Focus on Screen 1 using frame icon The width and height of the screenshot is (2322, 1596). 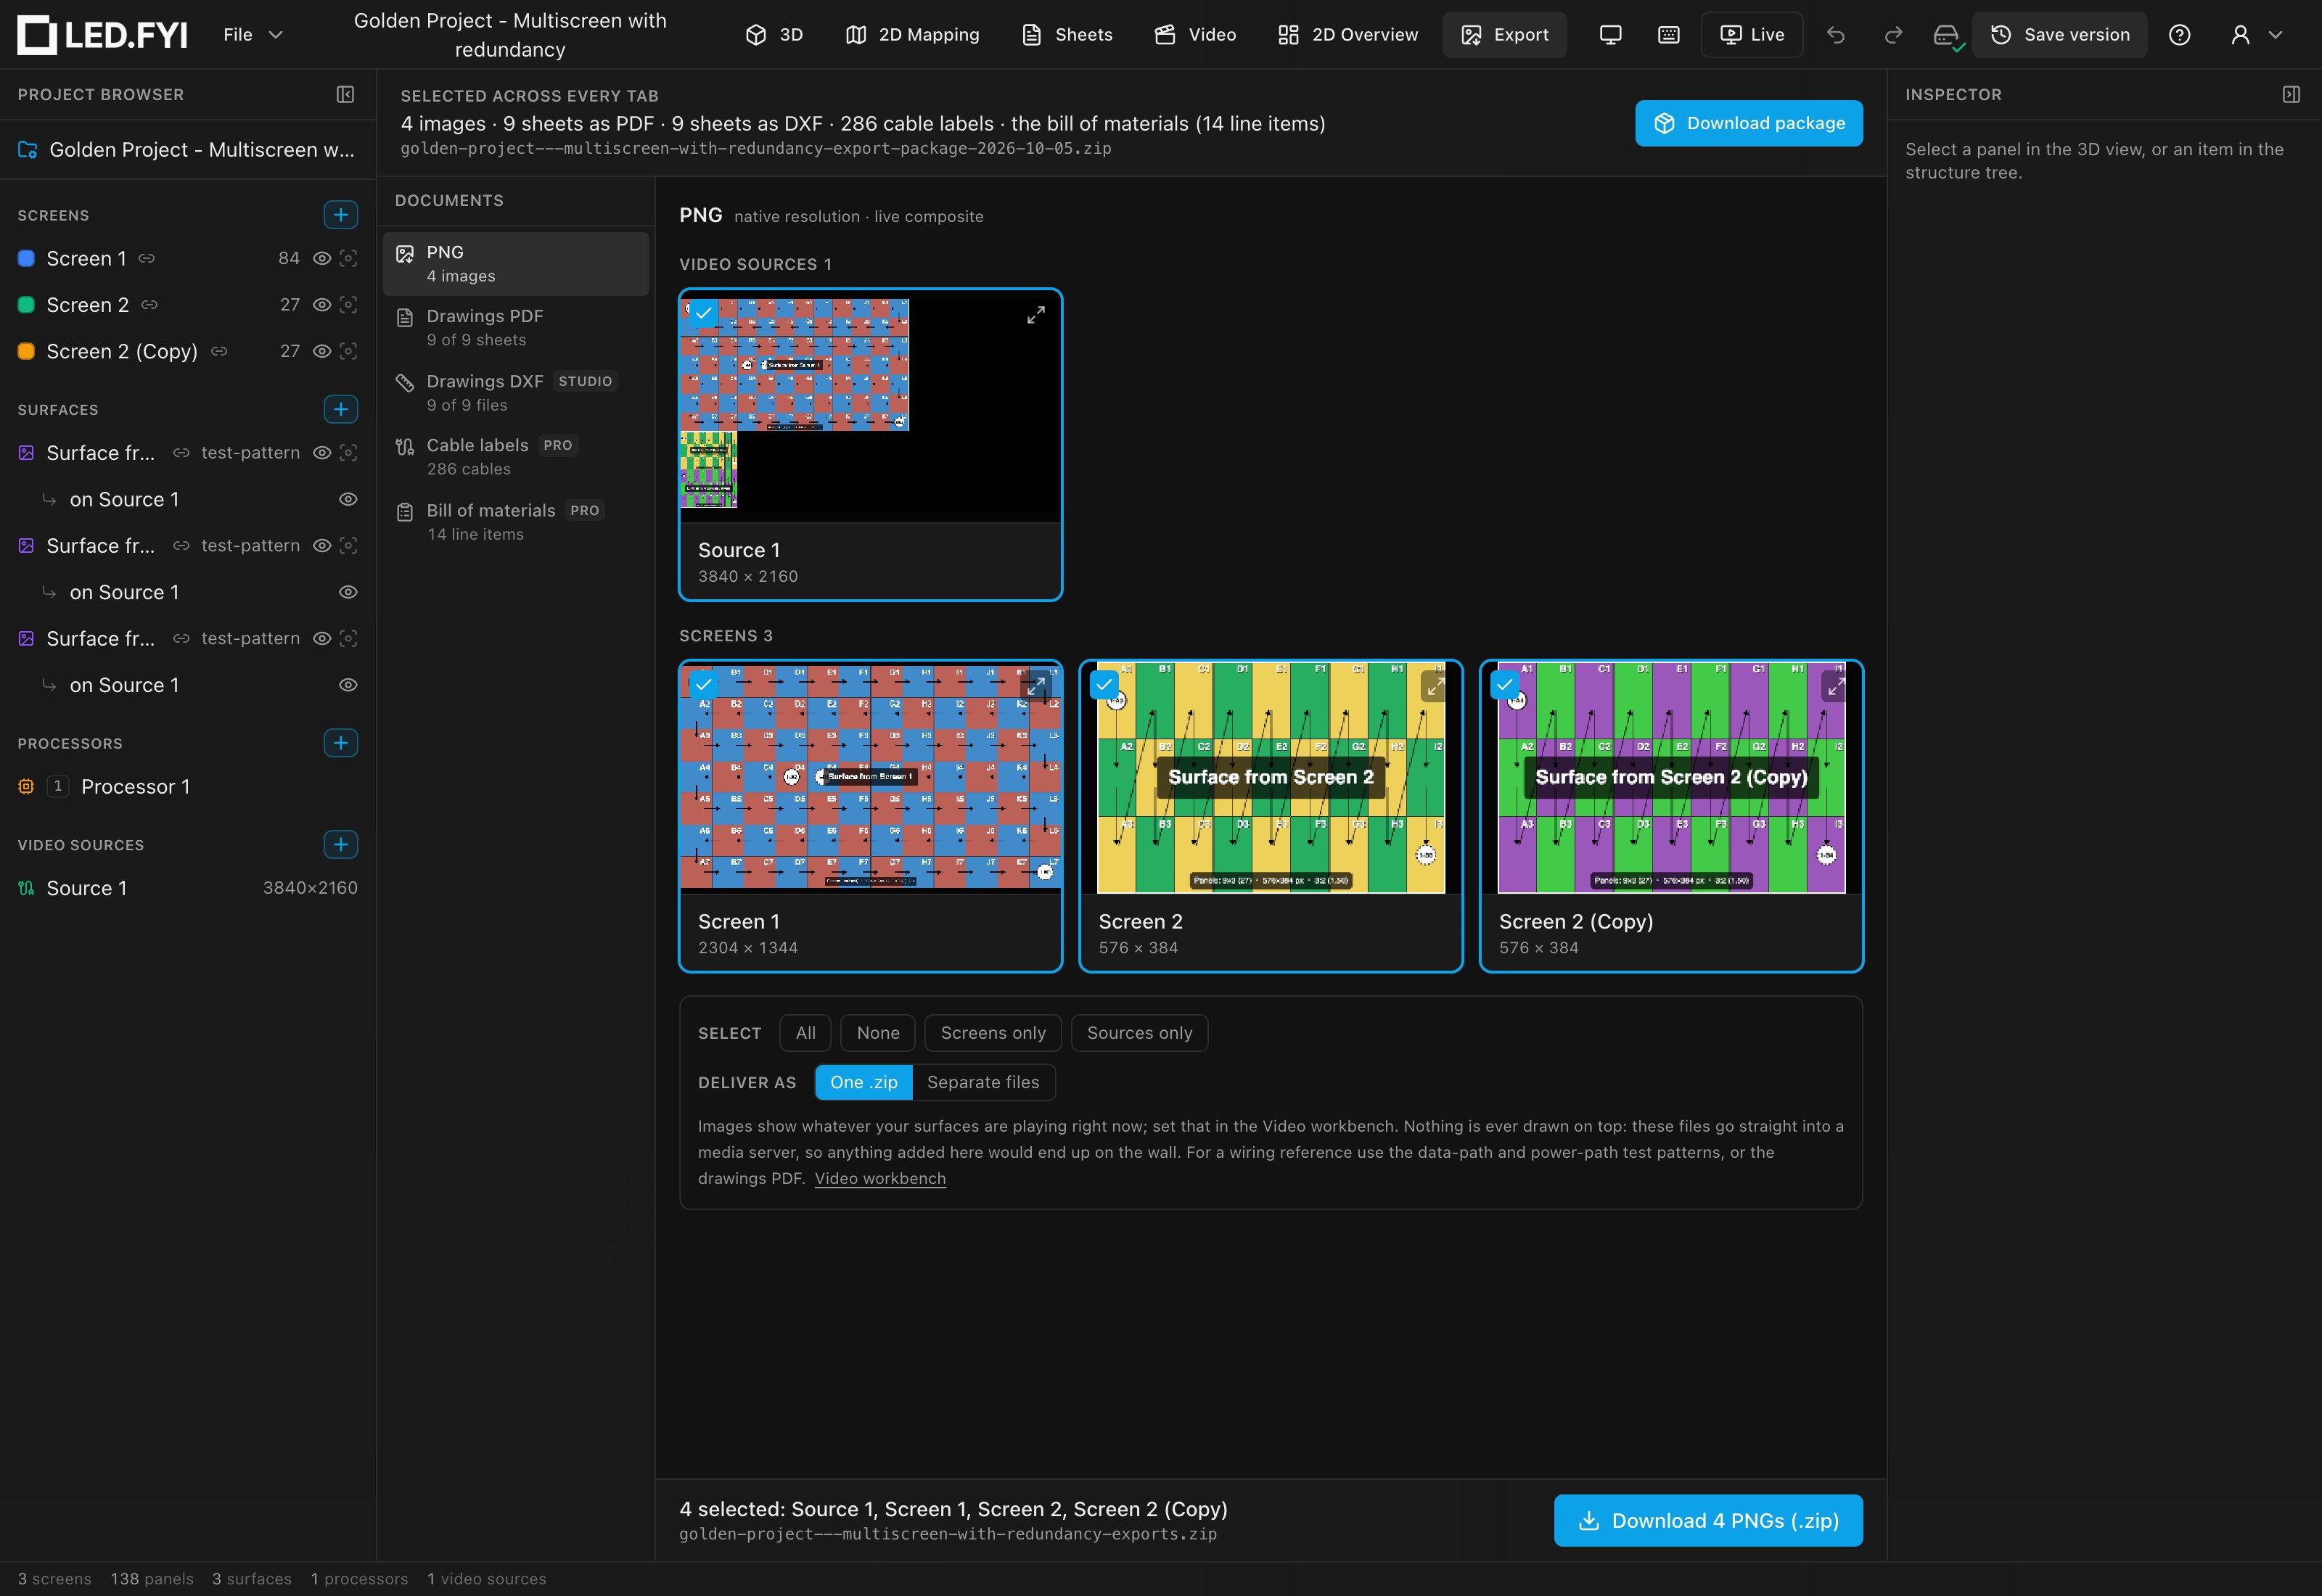348,258
